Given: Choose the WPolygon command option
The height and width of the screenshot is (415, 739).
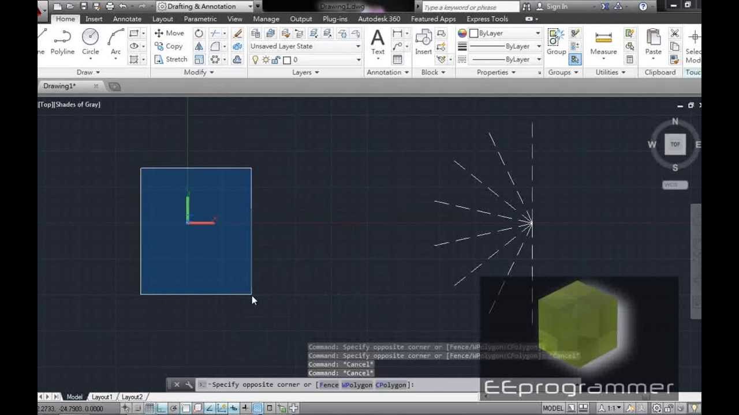Looking at the screenshot, I should click(357, 385).
